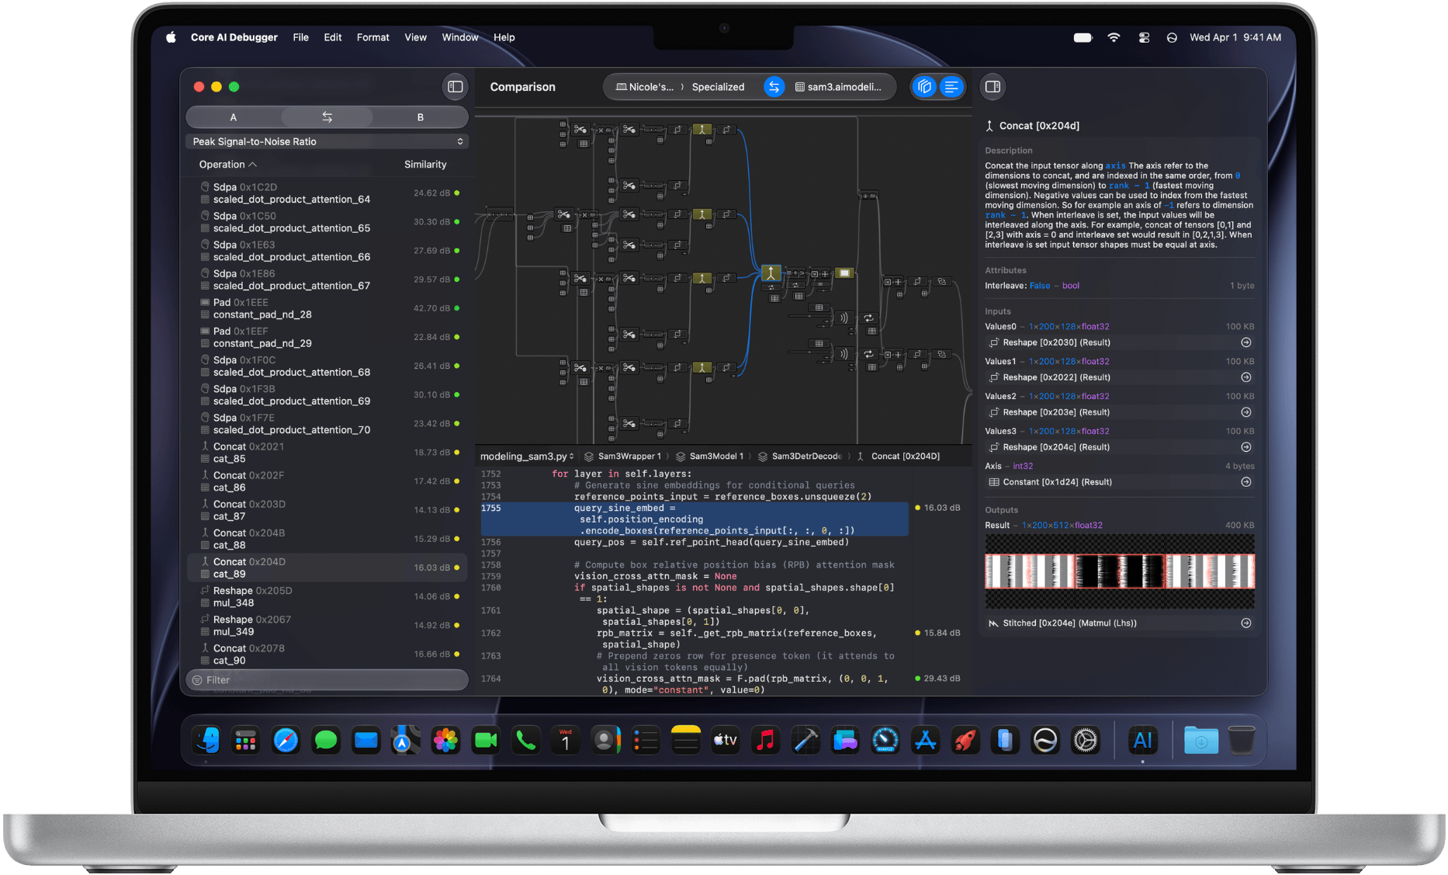Open Xcode from the Dock
The width and height of the screenshot is (1448, 875).
click(805, 741)
